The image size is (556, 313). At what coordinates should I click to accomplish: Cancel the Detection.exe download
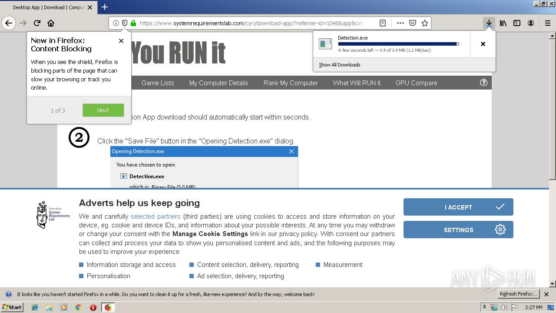(483, 44)
